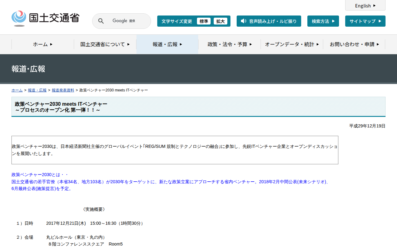Click the blue text 政策ベンチャー2030とは・・
The image size is (397, 248).
40,175
